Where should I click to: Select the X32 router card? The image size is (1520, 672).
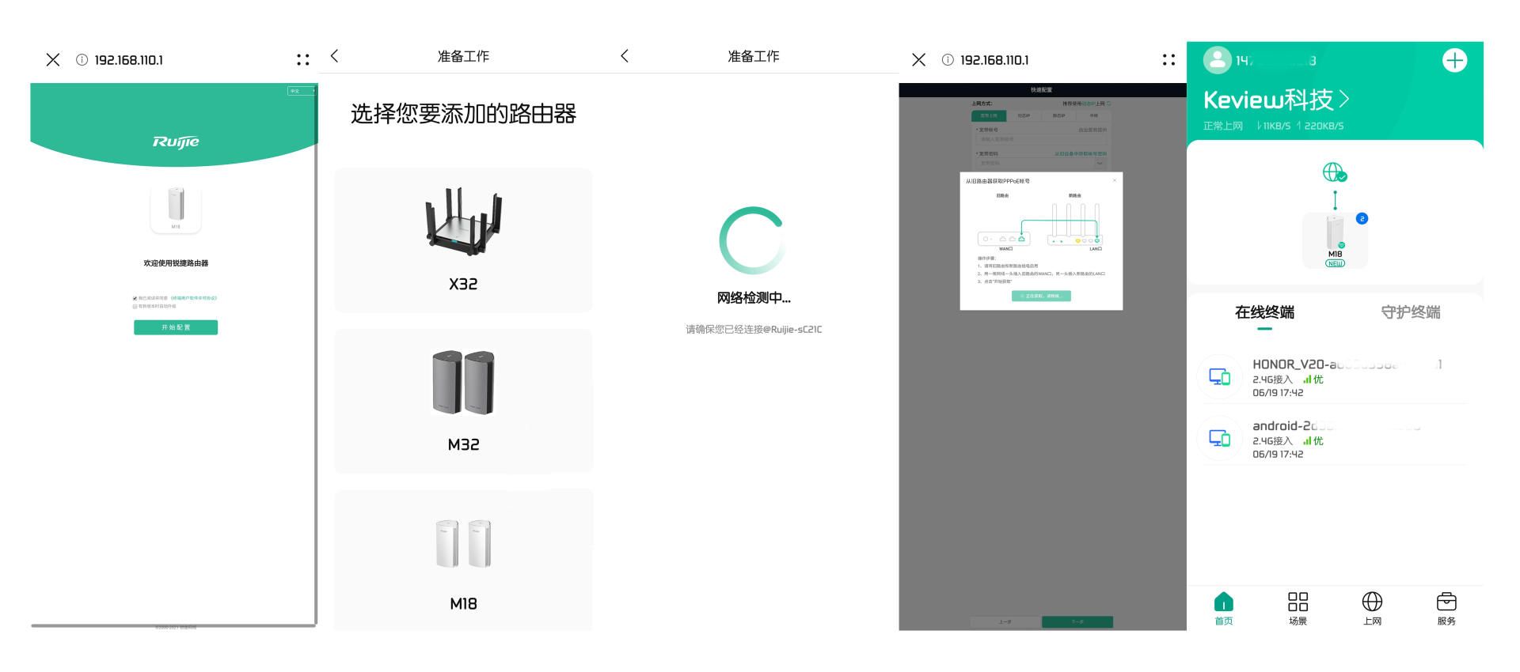(463, 240)
